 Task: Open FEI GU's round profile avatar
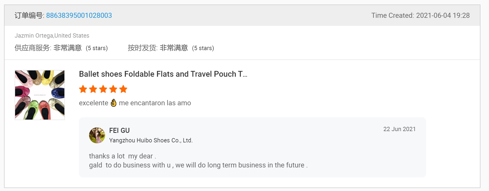tap(97, 135)
